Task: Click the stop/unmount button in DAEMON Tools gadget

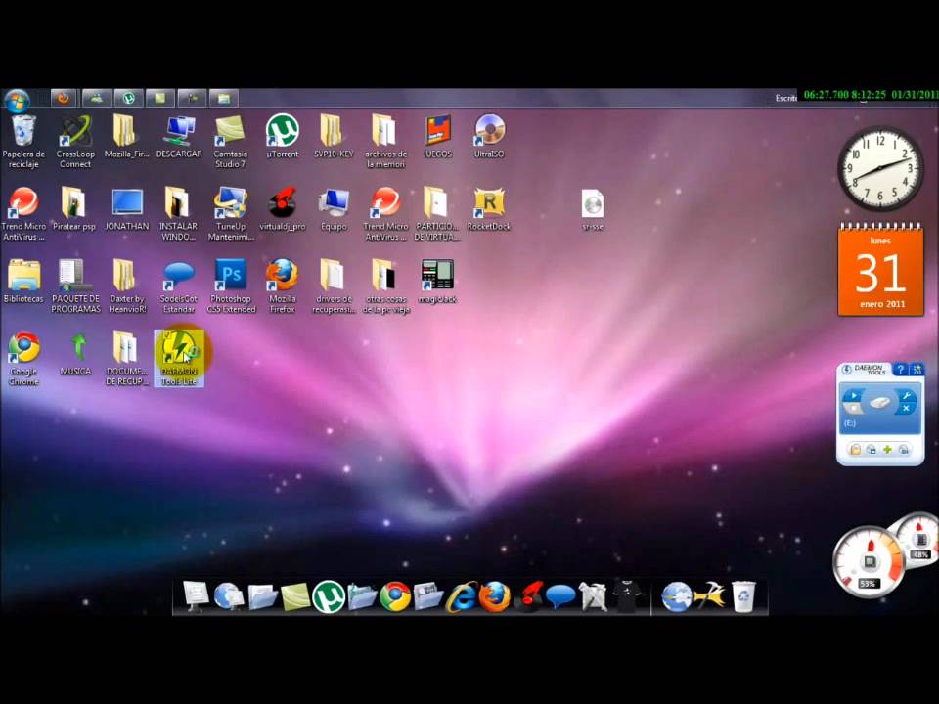Action: tap(853, 409)
